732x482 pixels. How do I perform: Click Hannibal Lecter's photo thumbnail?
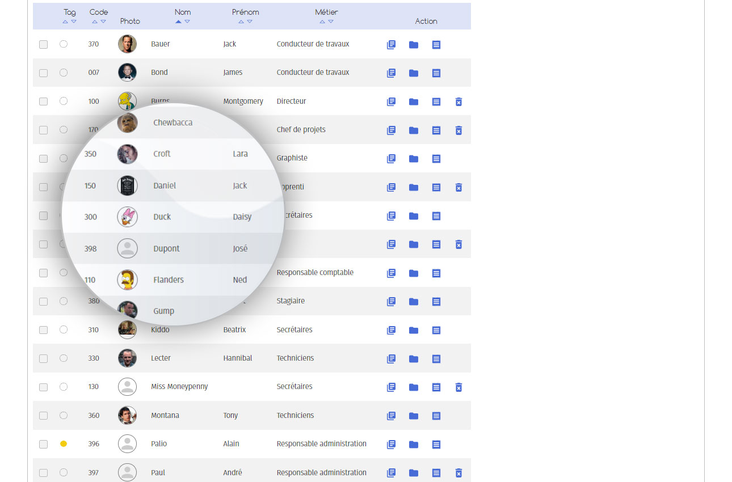[127, 358]
